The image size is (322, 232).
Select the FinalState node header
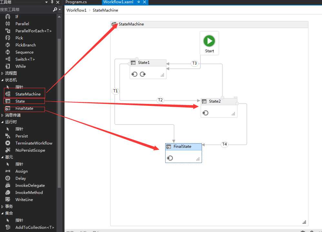pos(183,146)
